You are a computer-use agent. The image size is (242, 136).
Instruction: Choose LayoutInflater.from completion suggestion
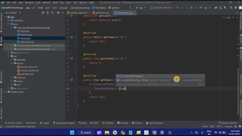pos(160,80)
